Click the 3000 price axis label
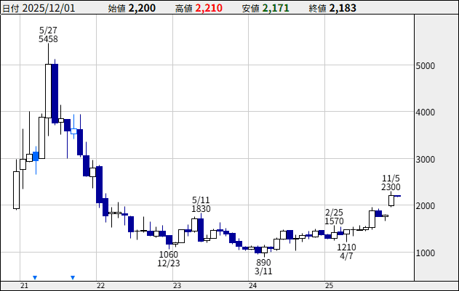Screen dimensions: 459x291 [426, 160]
